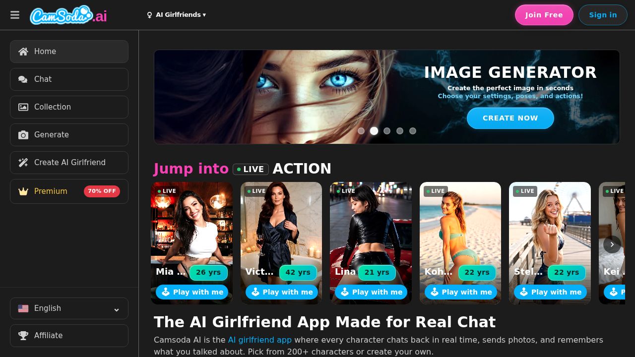
Task: Click the joystick icon on Lina's button
Action: click(x=345, y=292)
